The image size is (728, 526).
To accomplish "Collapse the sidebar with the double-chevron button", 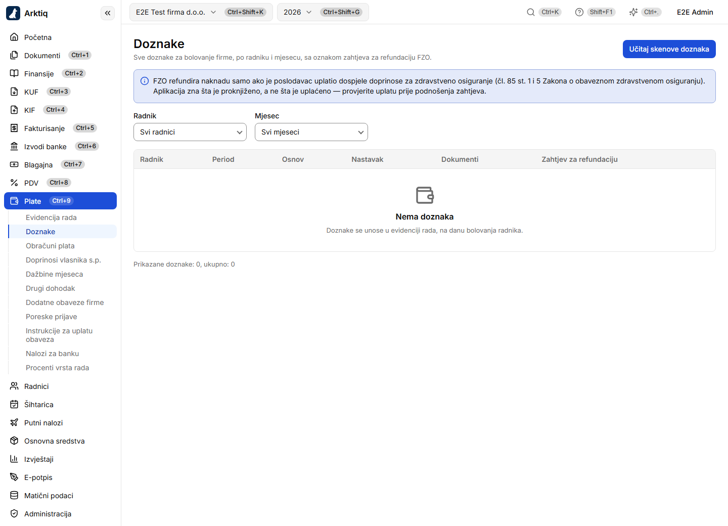I will [108, 13].
